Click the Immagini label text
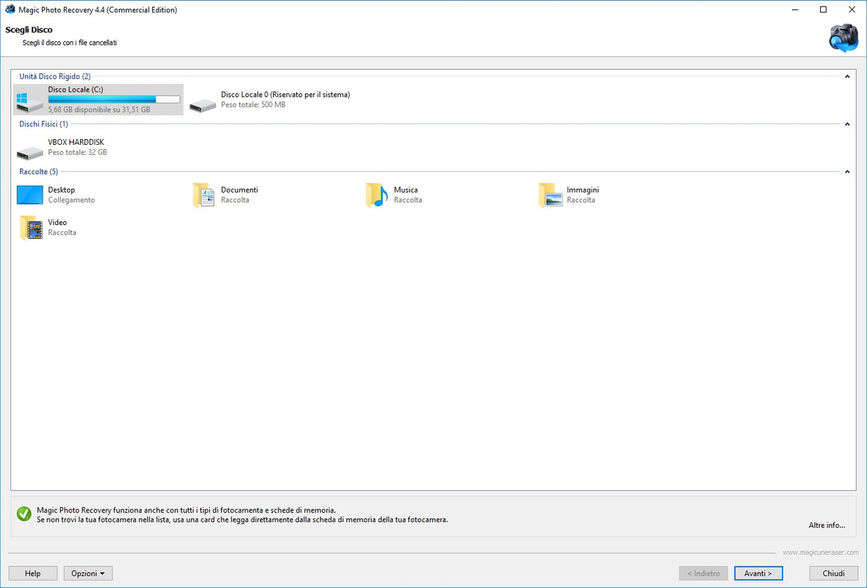867x588 pixels. (583, 190)
